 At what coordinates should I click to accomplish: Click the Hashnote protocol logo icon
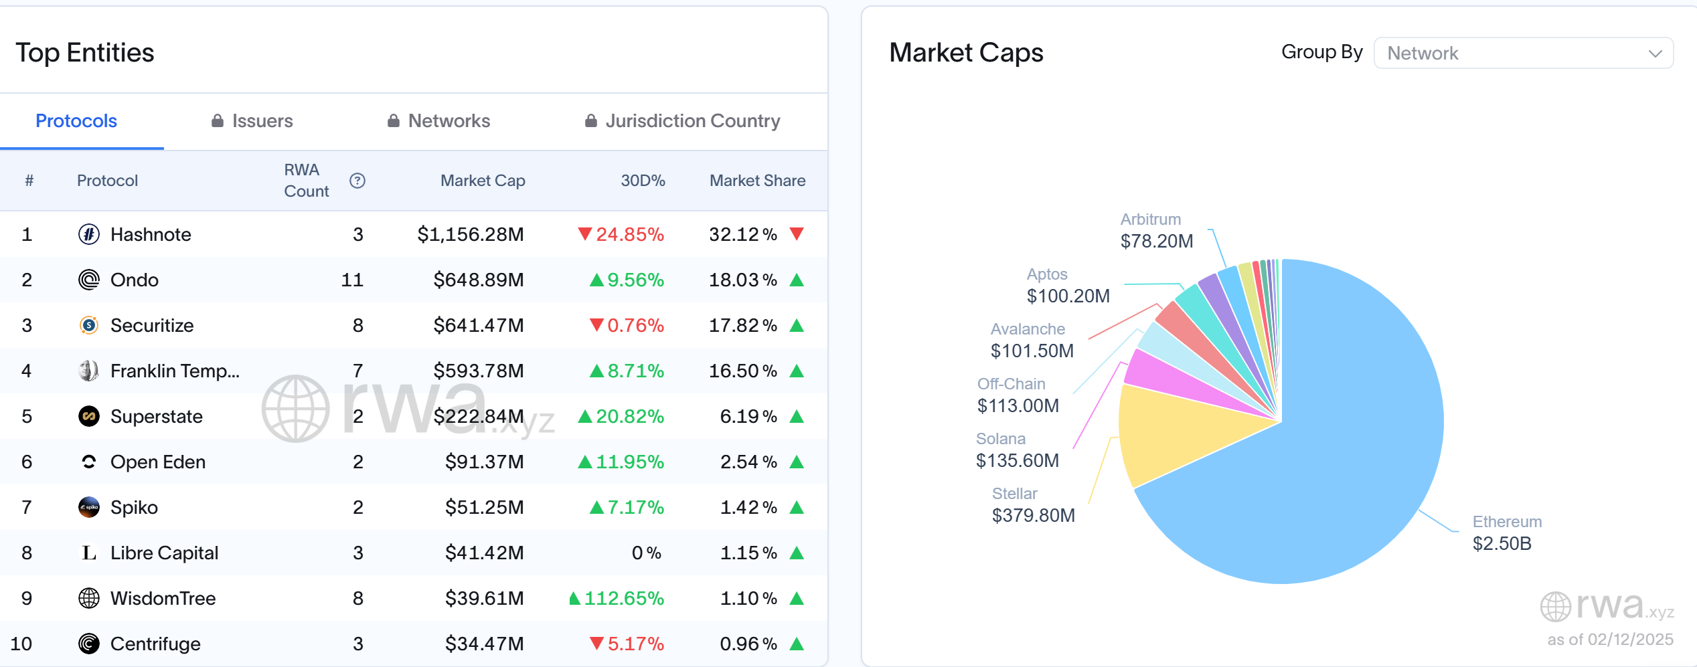point(89,234)
